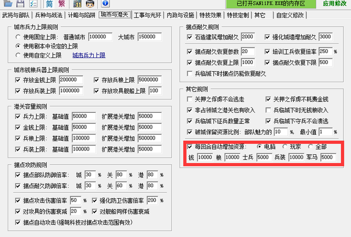
Task: Click 军马 field with 5000
Action: coord(328,157)
